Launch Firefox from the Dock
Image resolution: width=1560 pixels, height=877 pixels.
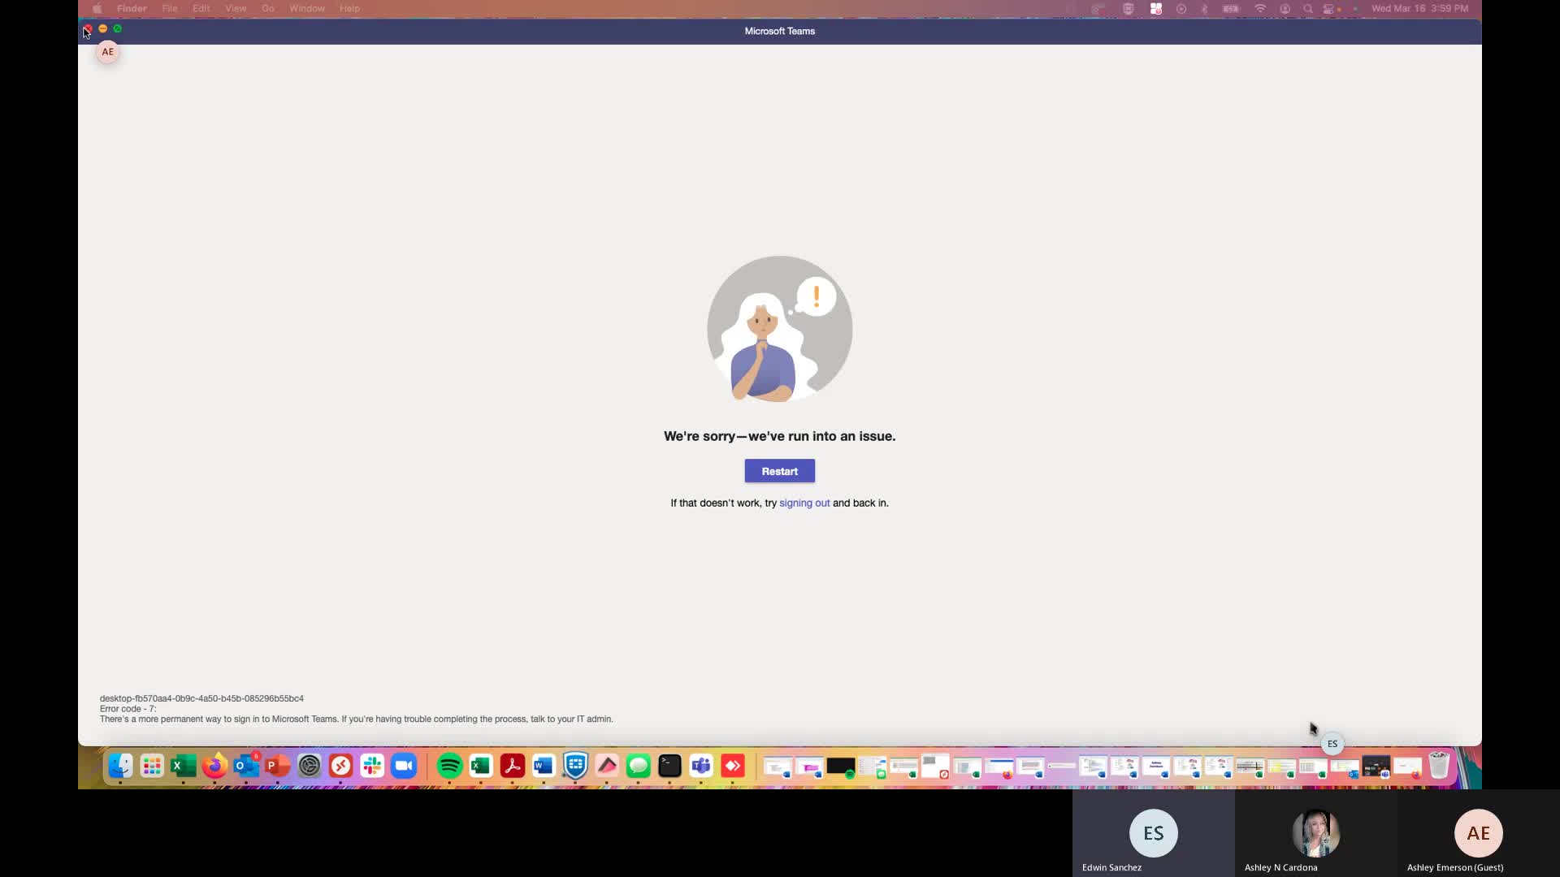(x=214, y=766)
